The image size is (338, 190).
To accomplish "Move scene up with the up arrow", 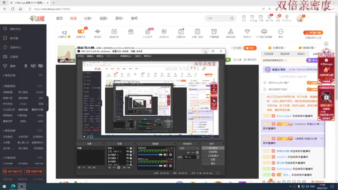I will pos(89,167).
